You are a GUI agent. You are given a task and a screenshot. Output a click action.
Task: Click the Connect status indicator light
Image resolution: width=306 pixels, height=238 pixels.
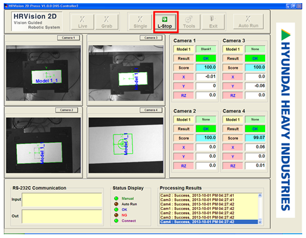[x=116, y=220]
